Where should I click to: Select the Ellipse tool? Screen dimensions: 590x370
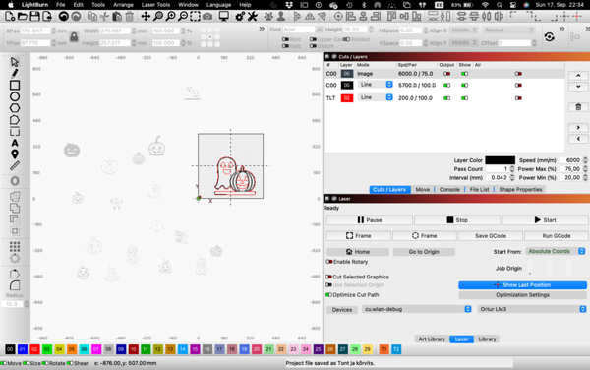(x=15, y=96)
